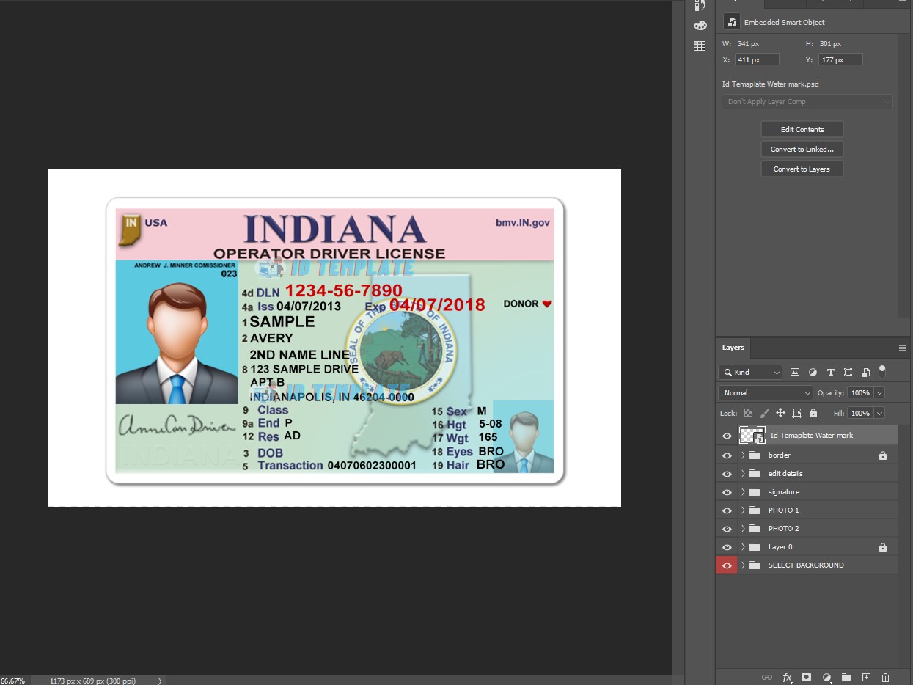The width and height of the screenshot is (913, 685).
Task: Click the Link layers icon
Action: click(767, 678)
